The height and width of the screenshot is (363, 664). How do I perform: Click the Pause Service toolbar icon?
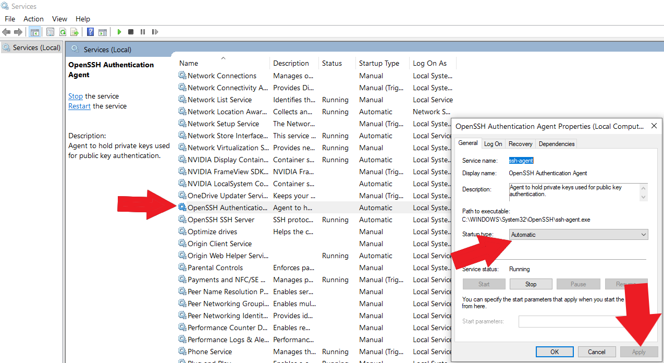click(143, 32)
